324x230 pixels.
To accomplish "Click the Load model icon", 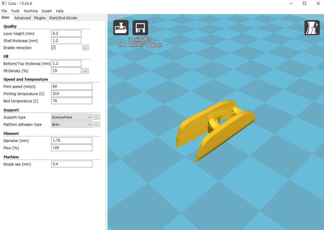I will click(121, 28).
